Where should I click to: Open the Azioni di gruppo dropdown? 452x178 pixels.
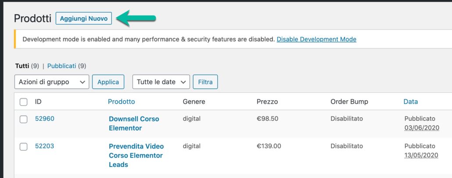pos(52,82)
